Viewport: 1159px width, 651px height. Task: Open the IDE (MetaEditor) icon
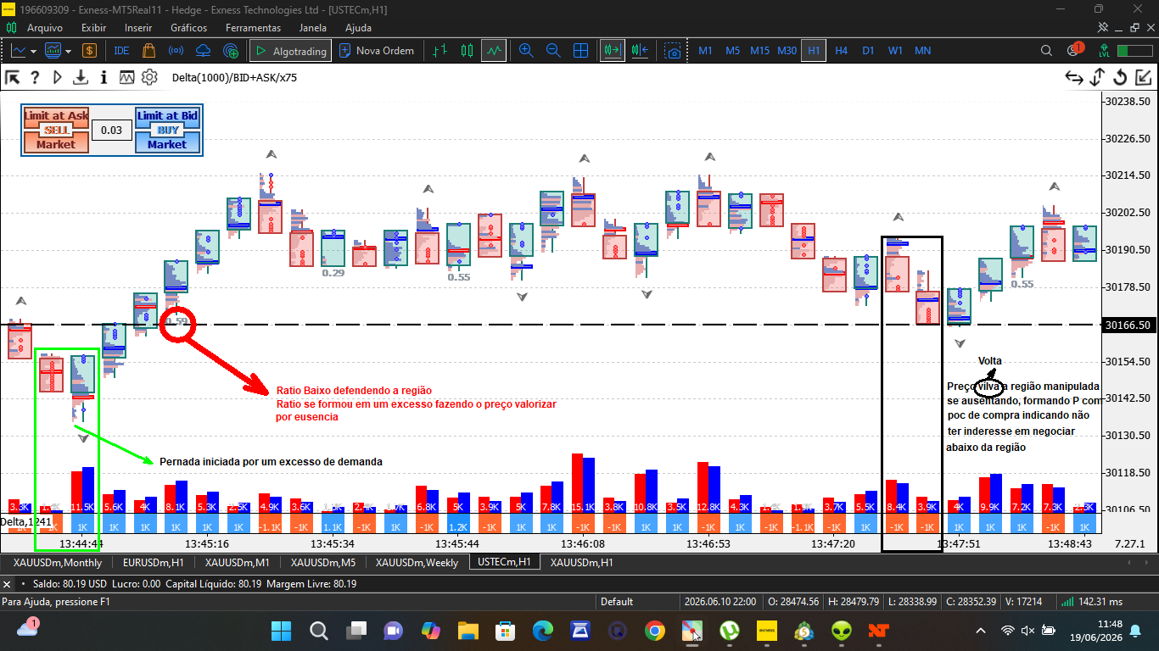point(121,51)
